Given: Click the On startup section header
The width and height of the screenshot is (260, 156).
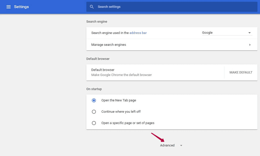Looking at the screenshot, I should coord(94,89).
